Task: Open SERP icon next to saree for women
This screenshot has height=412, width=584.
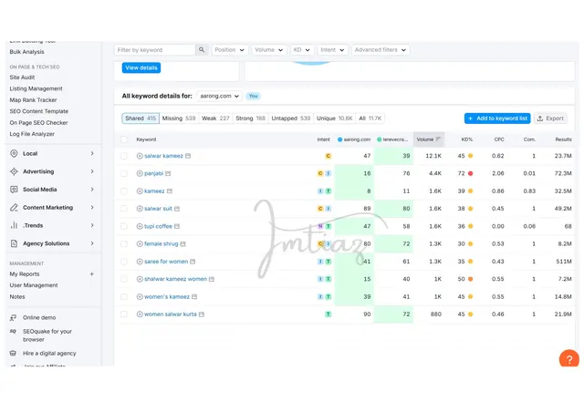Action: pyautogui.click(x=193, y=262)
